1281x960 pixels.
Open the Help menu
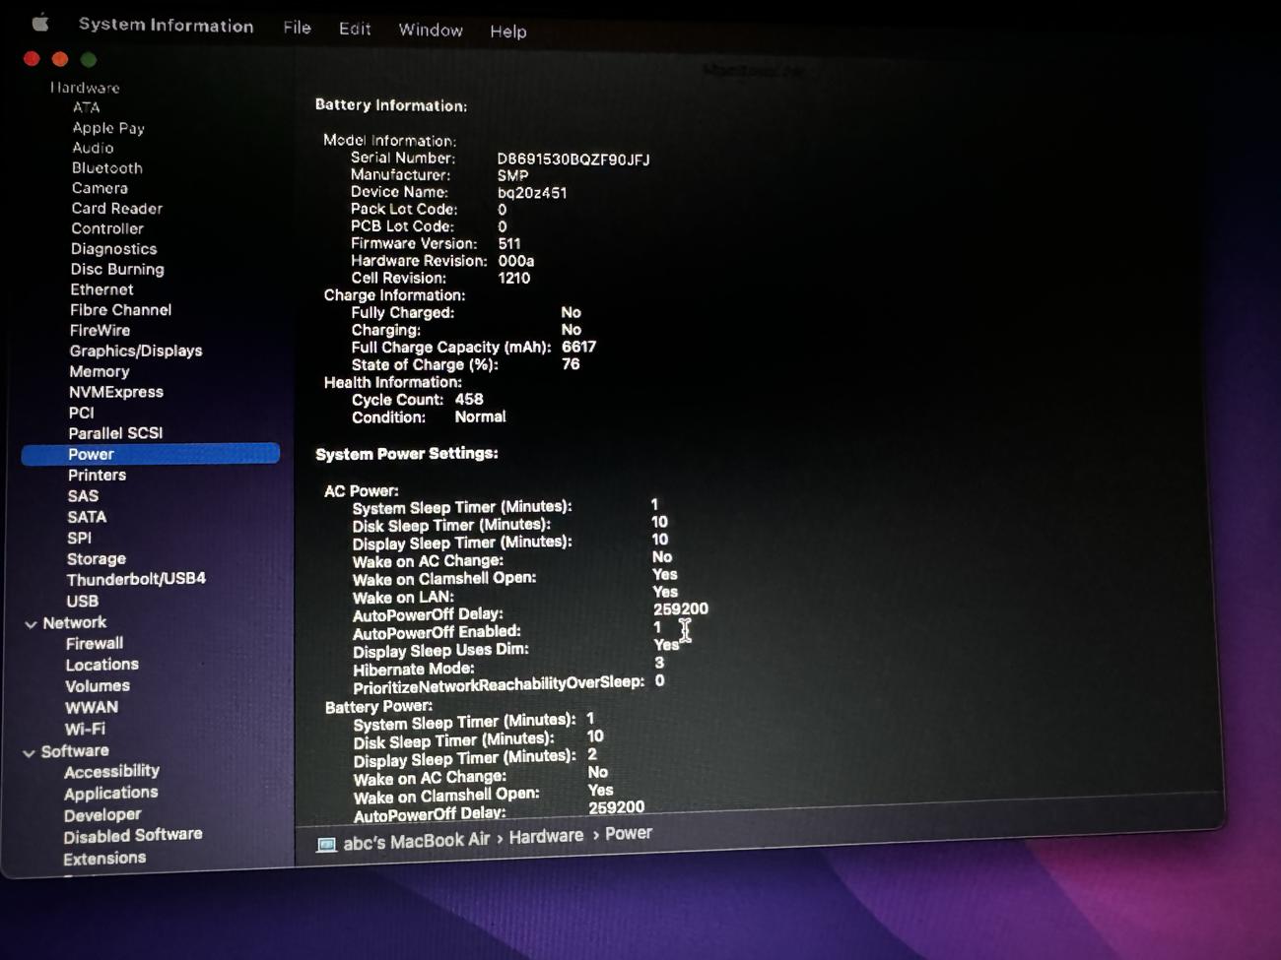[x=508, y=32]
